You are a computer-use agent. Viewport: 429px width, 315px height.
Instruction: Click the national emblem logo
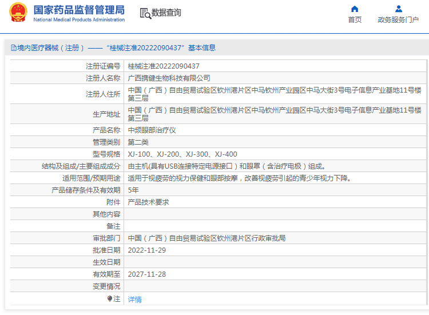pos(18,13)
